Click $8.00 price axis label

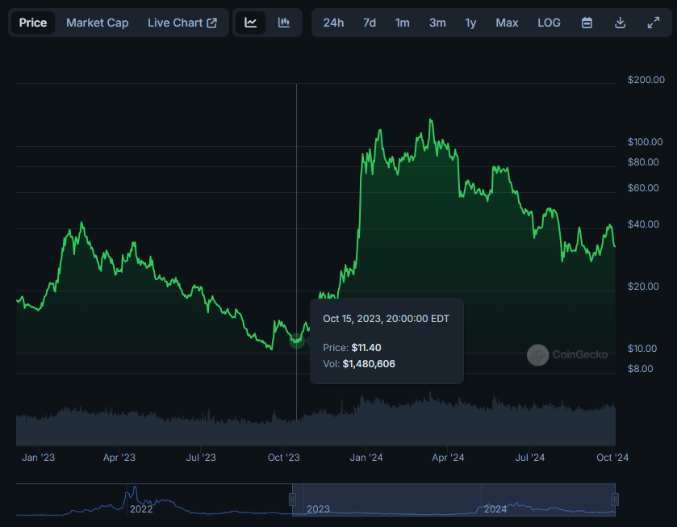[641, 369]
